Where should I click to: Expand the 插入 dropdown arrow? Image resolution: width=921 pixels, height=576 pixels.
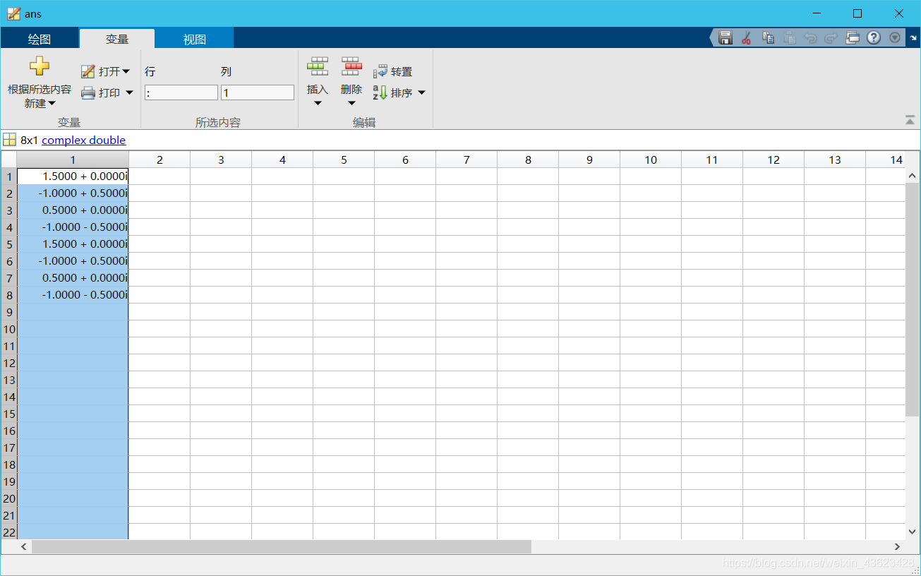click(x=318, y=104)
